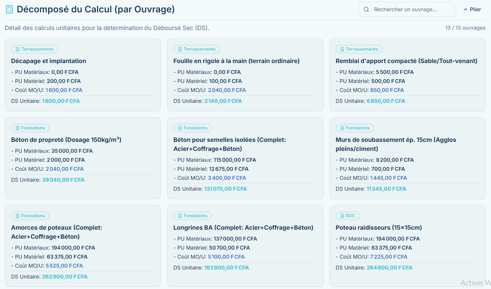Click the Fondations tag on Amorces de poteaux card

30,216
